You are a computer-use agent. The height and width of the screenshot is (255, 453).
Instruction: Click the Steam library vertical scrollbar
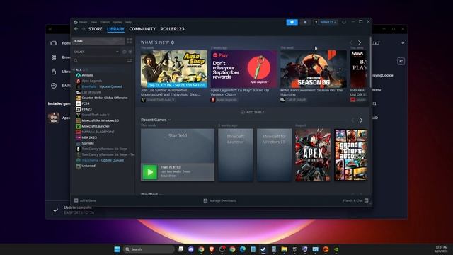(x=370, y=62)
